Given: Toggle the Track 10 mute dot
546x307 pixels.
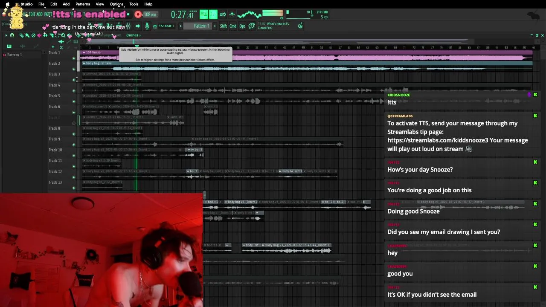Looking at the screenshot, I should pos(74,156).
